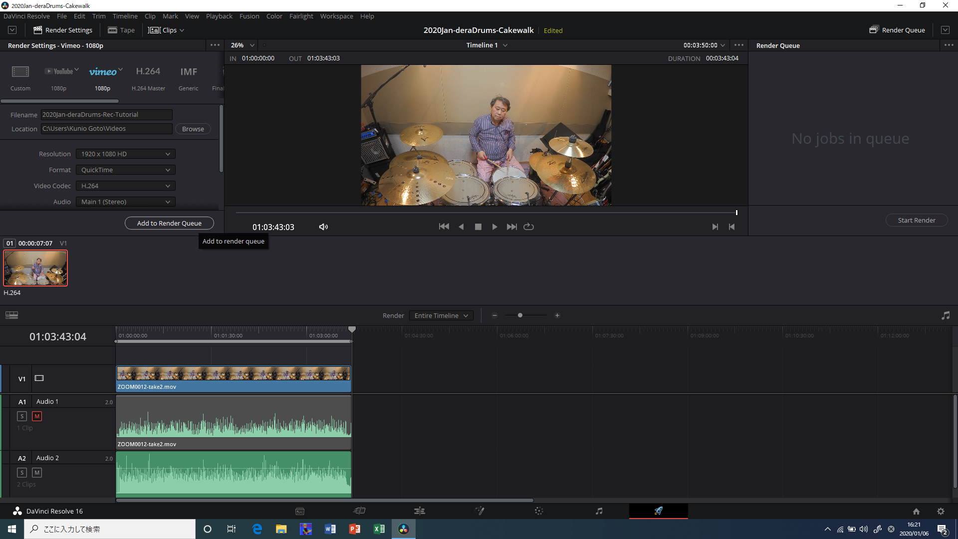The height and width of the screenshot is (539, 958).
Task: Click the Start Render button
Action: click(917, 220)
